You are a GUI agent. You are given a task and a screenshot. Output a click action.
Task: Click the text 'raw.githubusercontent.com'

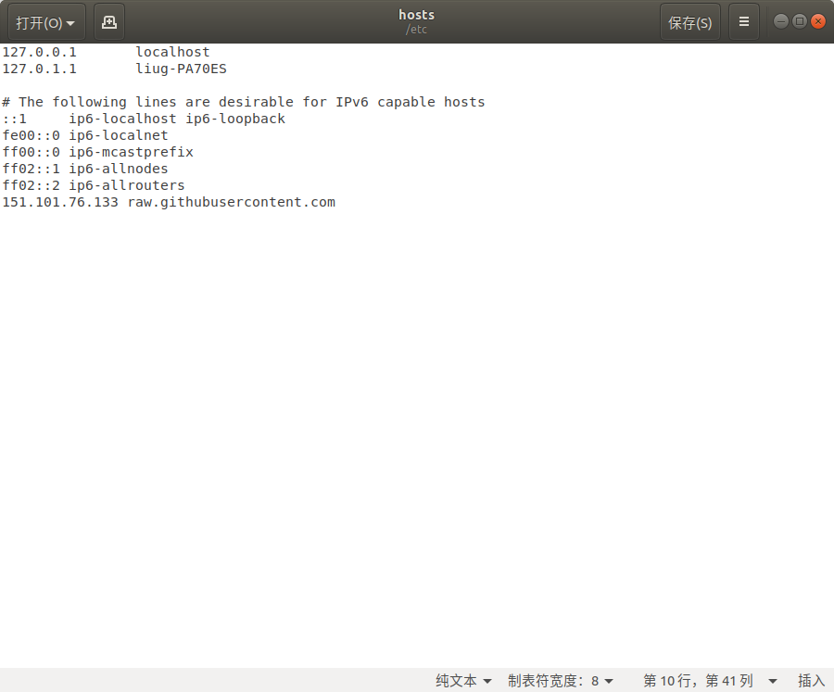tap(232, 202)
